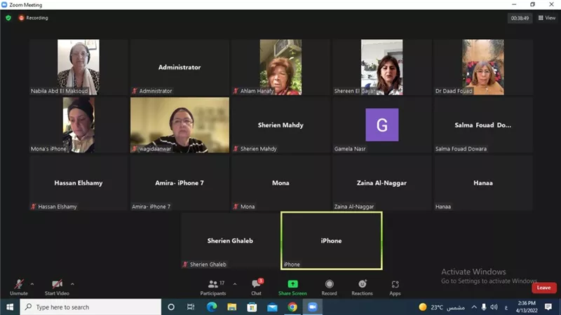Open the View layout menu

(547, 18)
